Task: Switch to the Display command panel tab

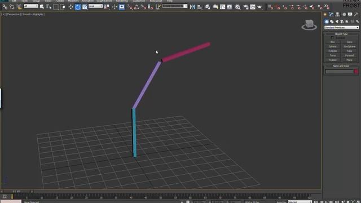Action: pos(350,14)
